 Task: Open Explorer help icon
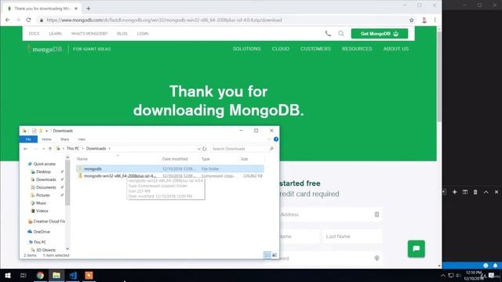[276, 139]
